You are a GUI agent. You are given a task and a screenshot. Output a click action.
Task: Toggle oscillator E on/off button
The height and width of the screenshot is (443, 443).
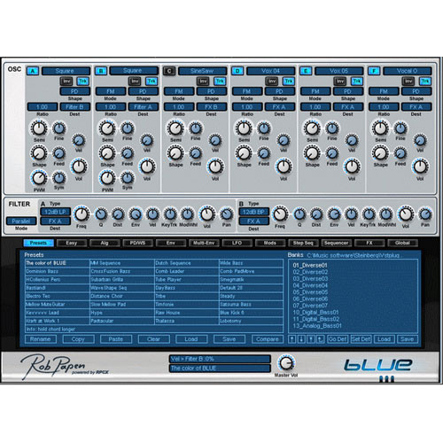[306, 71]
